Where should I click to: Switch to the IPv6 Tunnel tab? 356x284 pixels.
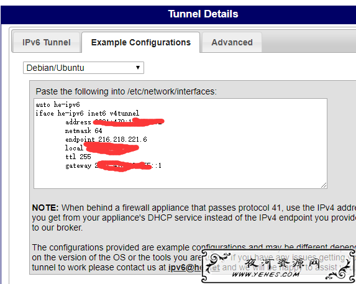point(47,42)
